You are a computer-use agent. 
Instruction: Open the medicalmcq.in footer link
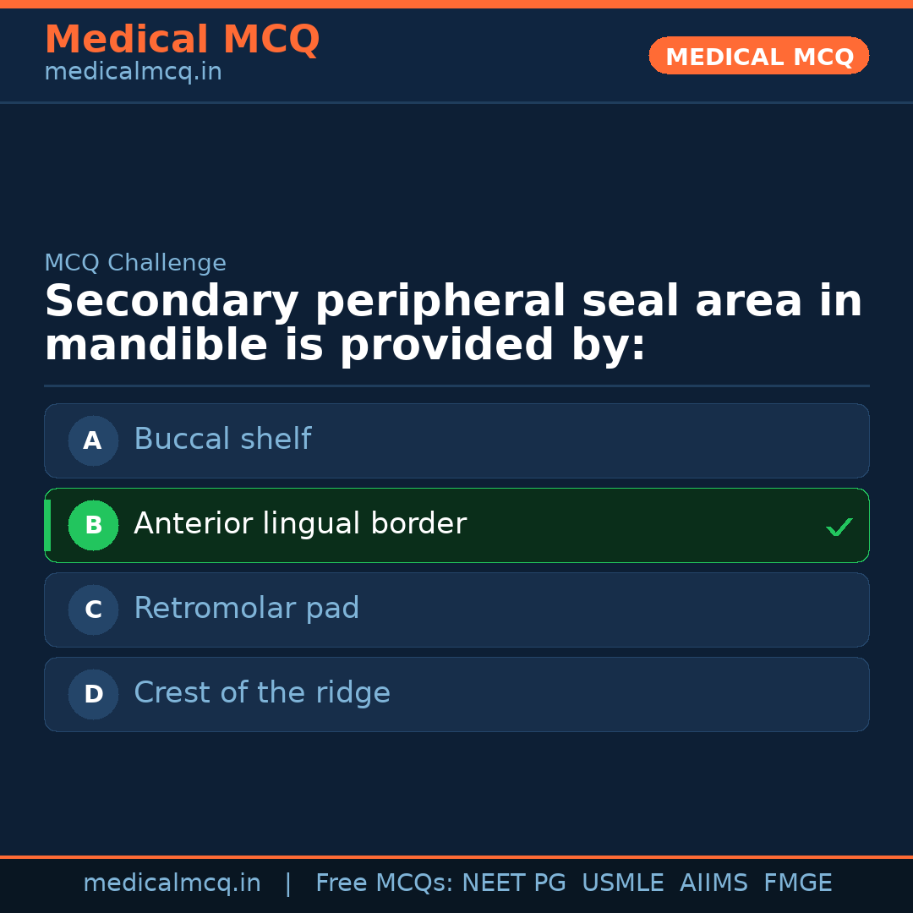pyautogui.click(x=172, y=883)
